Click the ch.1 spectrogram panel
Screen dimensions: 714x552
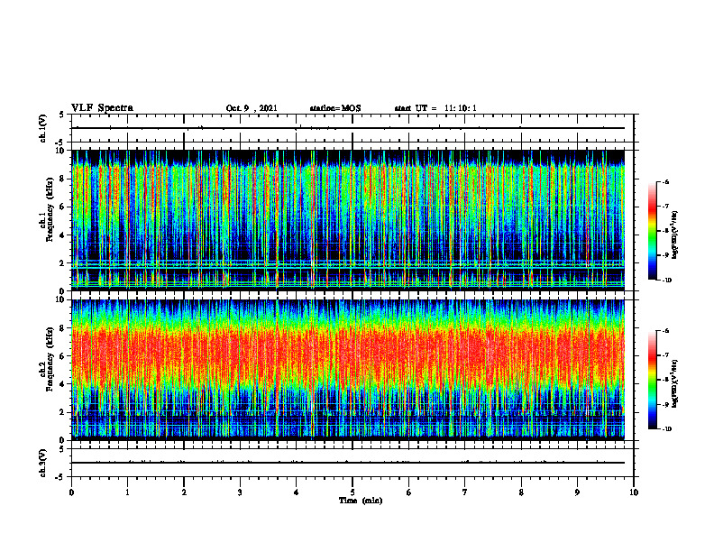click(x=348, y=220)
